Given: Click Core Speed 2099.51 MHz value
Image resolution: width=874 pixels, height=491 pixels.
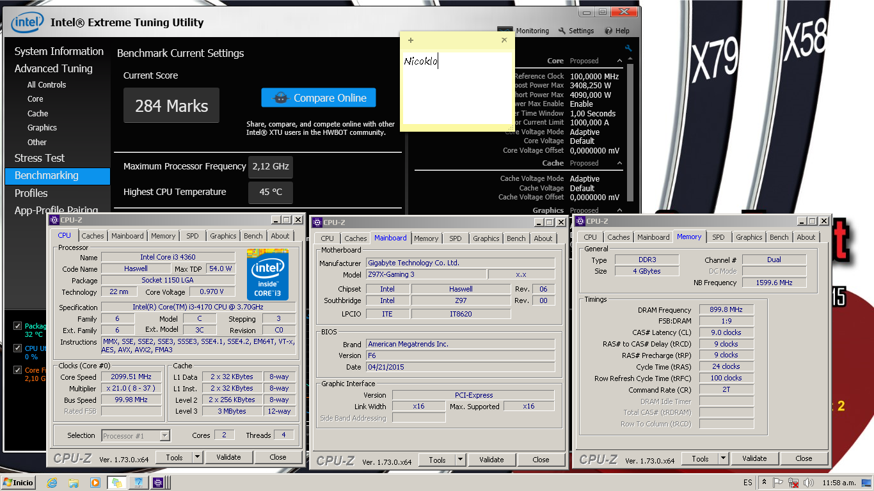Looking at the screenshot, I should tap(131, 377).
